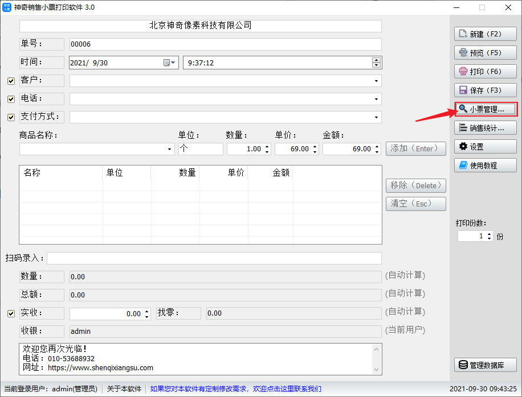Screen dimensions: 522x397
Task: Toggle the 实收 (received amount) checkbox
Action: coord(11,313)
